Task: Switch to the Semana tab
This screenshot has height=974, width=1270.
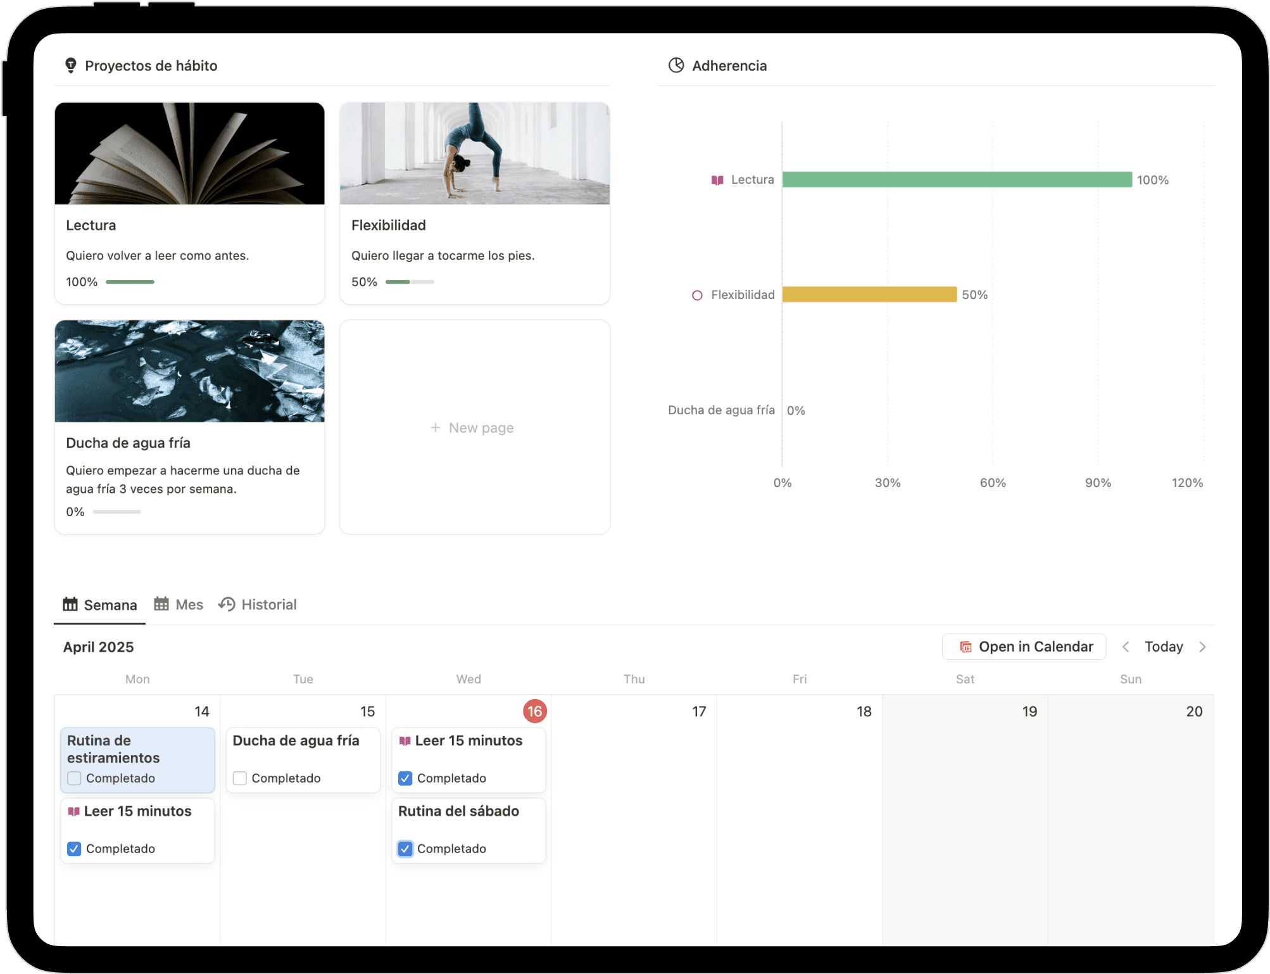Action: pyautogui.click(x=99, y=605)
